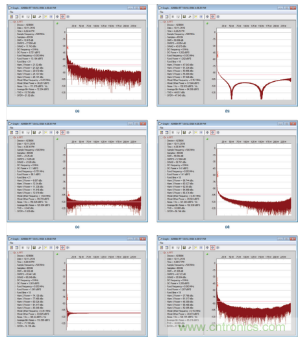Open File menu in the 4:26:44 PM graph window

click(x=11, y=12)
